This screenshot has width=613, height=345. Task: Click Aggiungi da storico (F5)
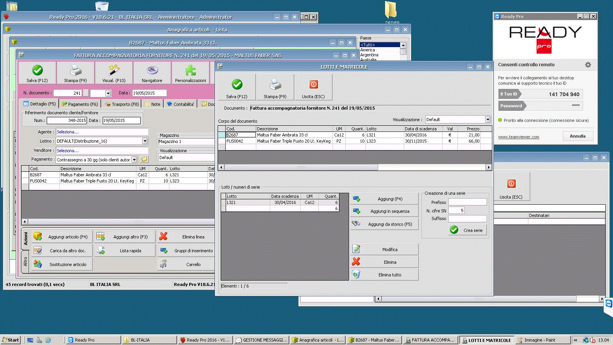pyautogui.click(x=384, y=224)
